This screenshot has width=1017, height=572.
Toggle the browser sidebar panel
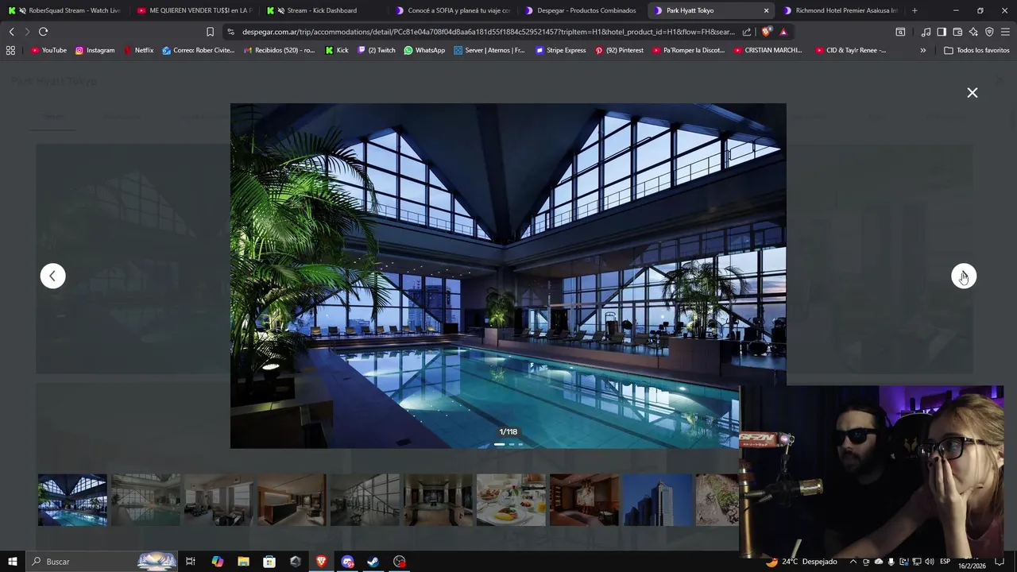[942, 32]
